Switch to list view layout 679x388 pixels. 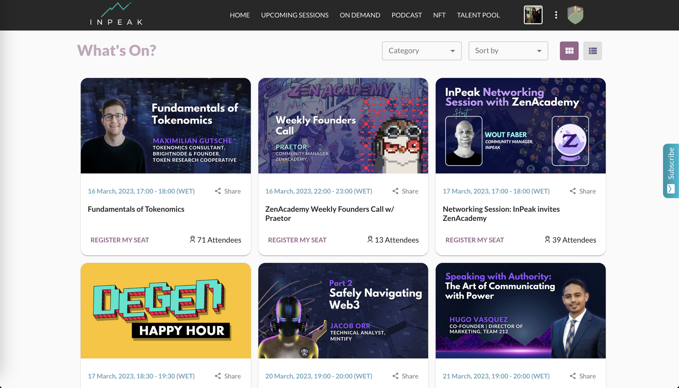pos(592,51)
